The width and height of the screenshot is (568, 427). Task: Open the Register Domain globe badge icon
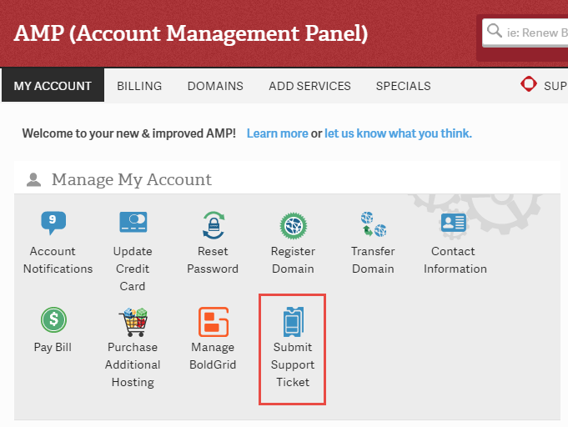coord(293,226)
